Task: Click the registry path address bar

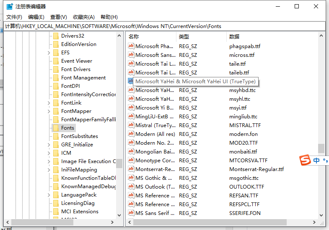Action: 163,26
